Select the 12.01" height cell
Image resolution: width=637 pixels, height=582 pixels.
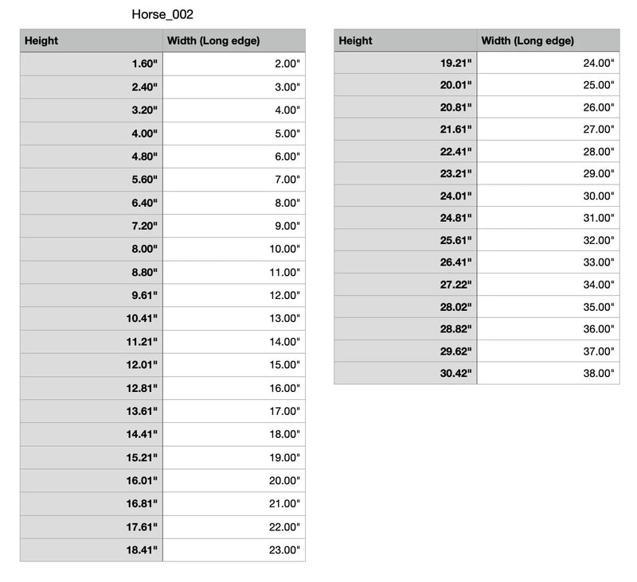[92, 365]
